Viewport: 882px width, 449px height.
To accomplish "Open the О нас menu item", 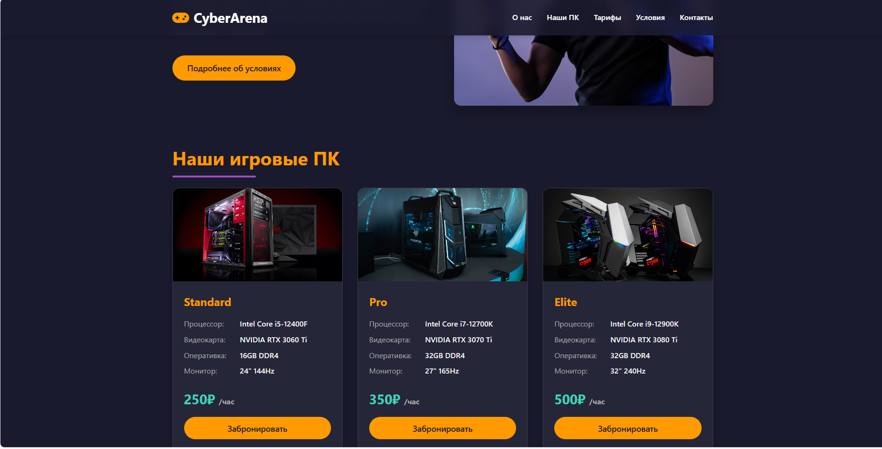I will 522,18.
